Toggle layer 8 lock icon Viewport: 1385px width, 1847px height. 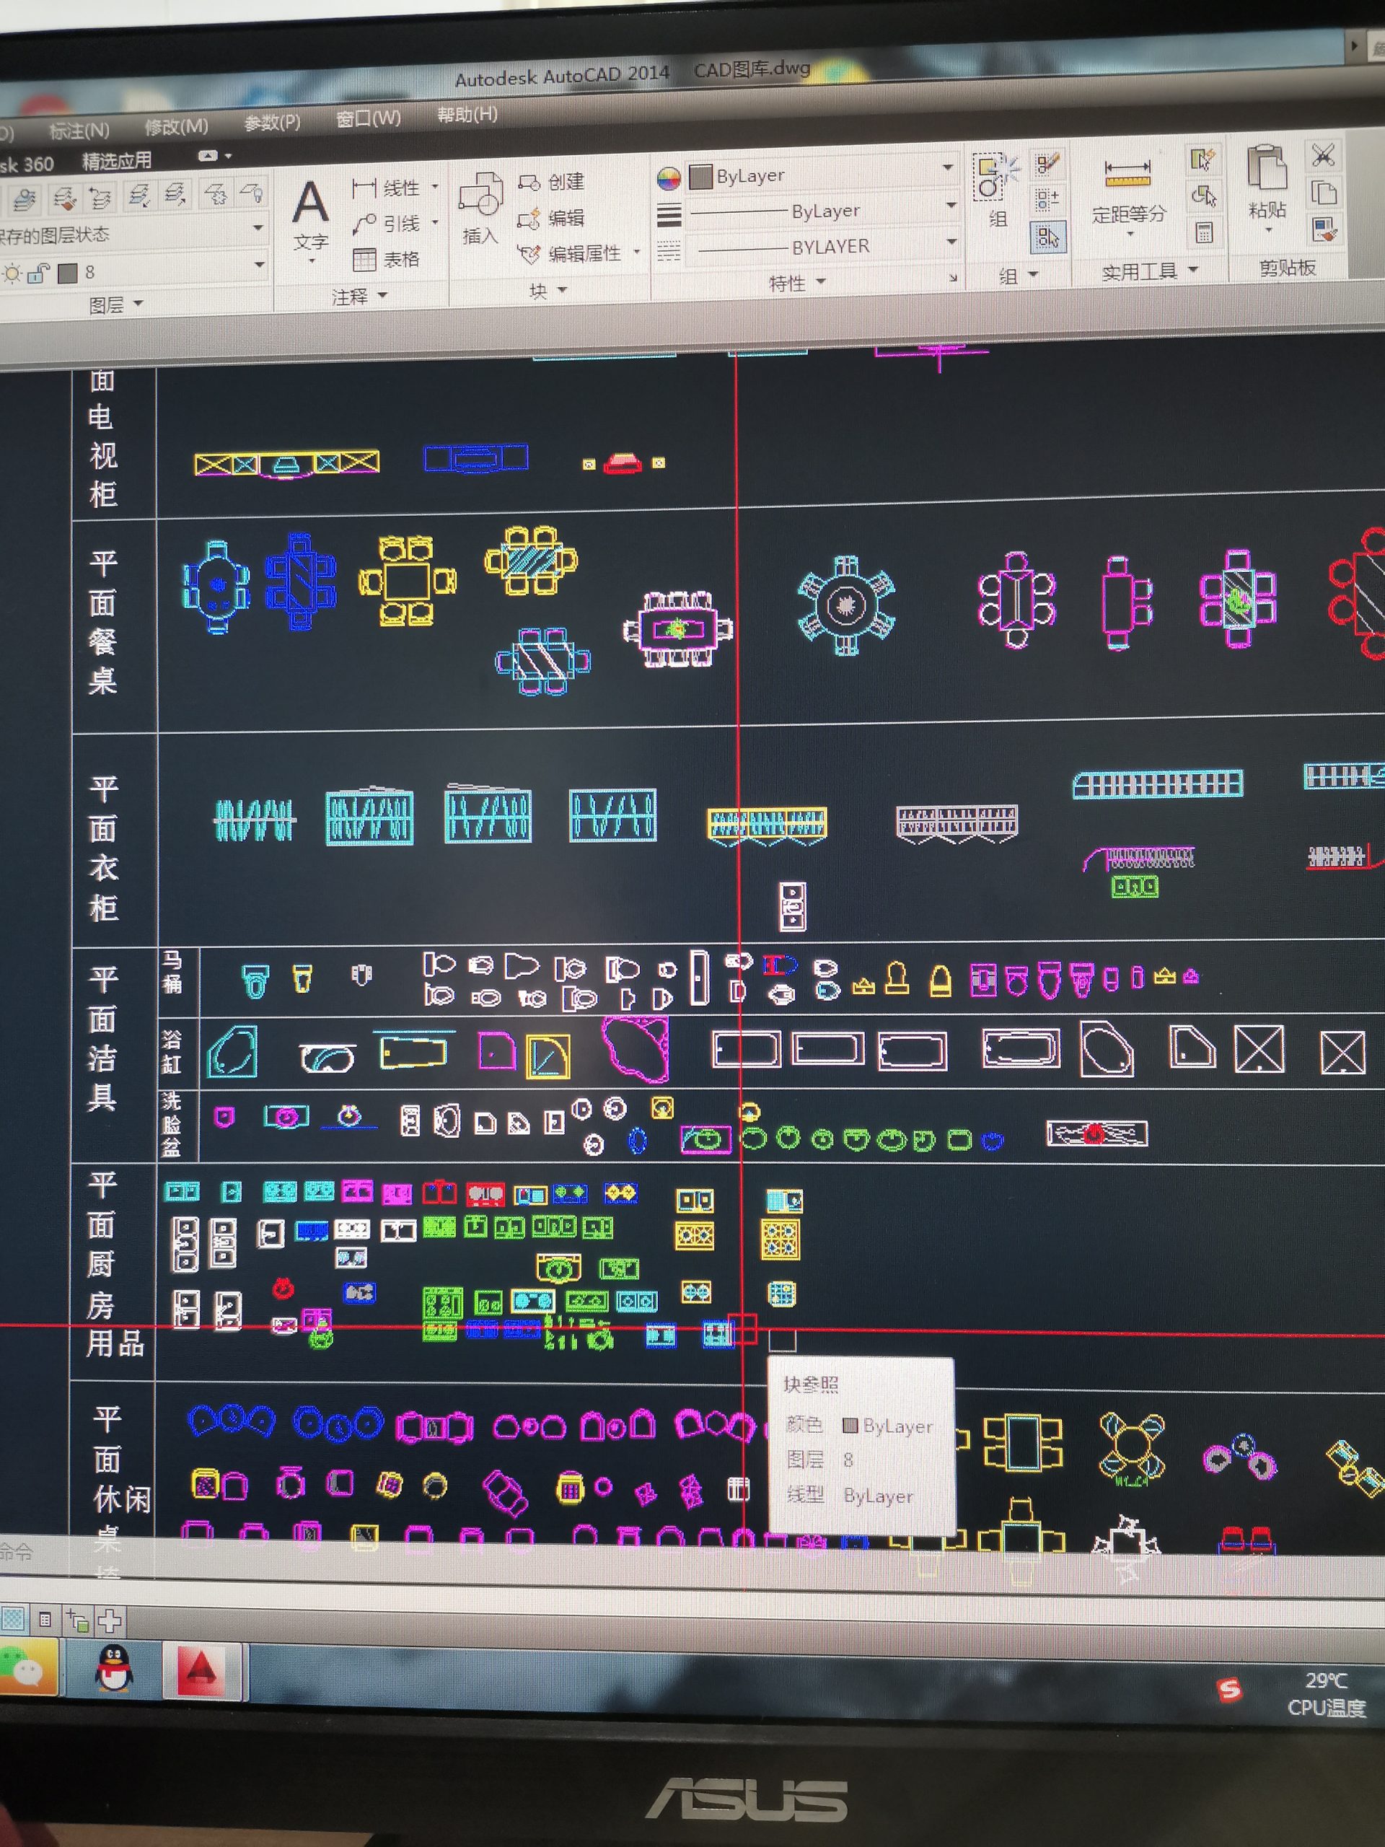(38, 273)
